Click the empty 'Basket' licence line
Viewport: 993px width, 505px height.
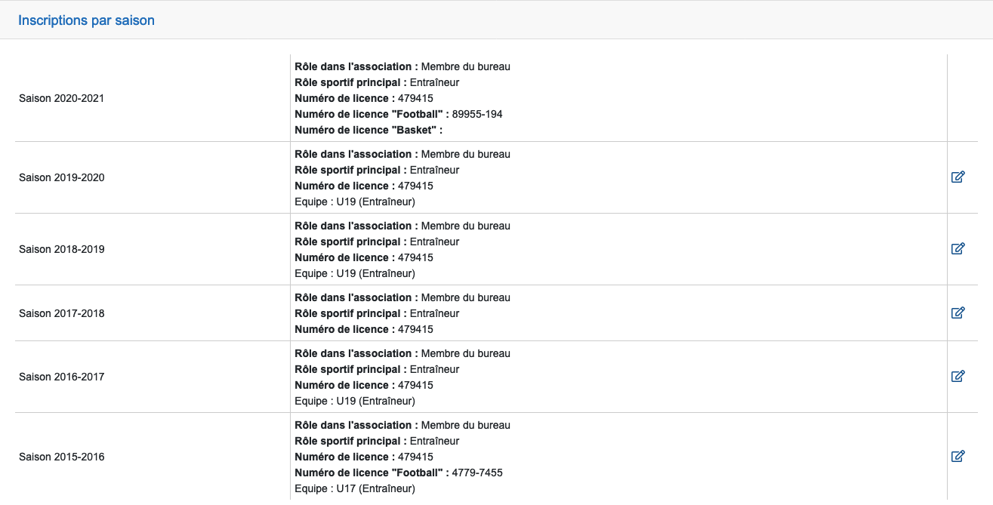pos(369,130)
